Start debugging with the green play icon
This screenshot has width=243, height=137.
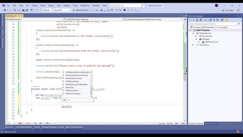[x=74, y=10]
